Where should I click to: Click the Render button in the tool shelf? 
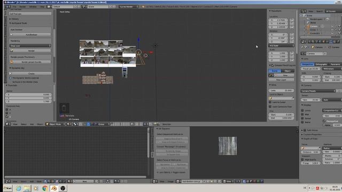(x=30, y=51)
